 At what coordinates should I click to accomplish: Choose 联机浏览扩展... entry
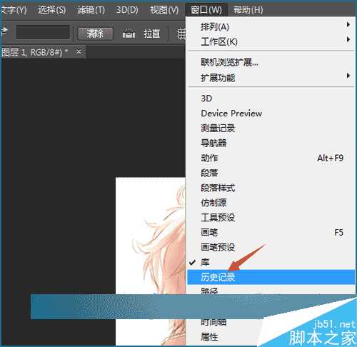pos(271,63)
